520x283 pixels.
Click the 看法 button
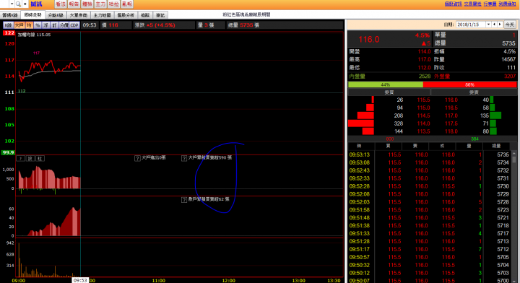pyautogui.click(x=61, y=4)
